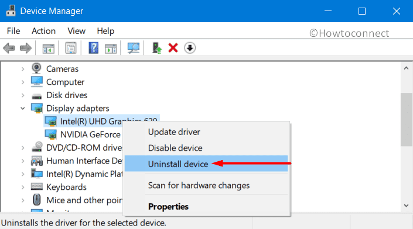413x229 pixels.
Task: Open the File menu
Action: [13, 31]
